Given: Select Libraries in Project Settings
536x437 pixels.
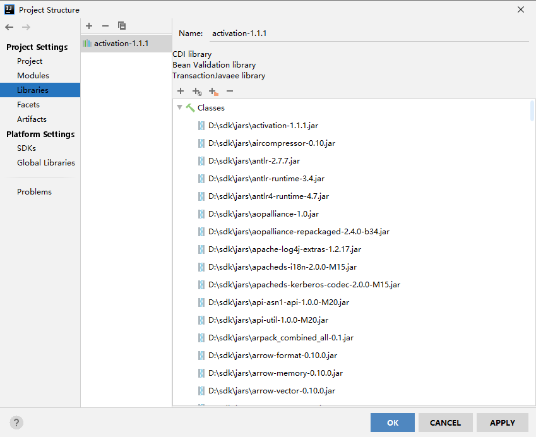Looking at the screenshot, I should click(40, 90).
